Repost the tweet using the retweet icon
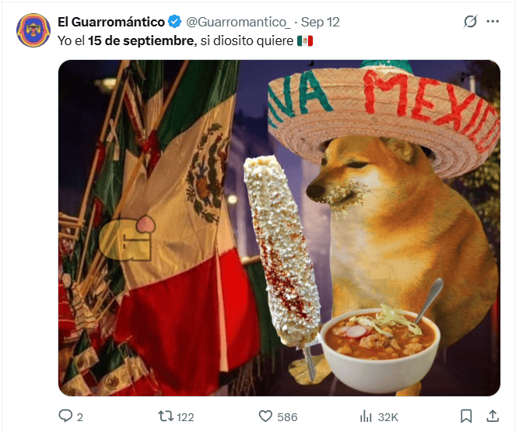This screenshot has height=432, width=519. pos(166,416)
